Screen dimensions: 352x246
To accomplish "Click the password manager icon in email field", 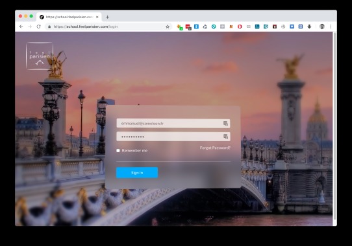I will click(225, 124).
